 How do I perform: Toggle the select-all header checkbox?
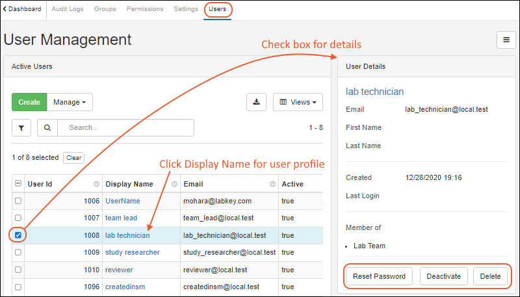18,184
